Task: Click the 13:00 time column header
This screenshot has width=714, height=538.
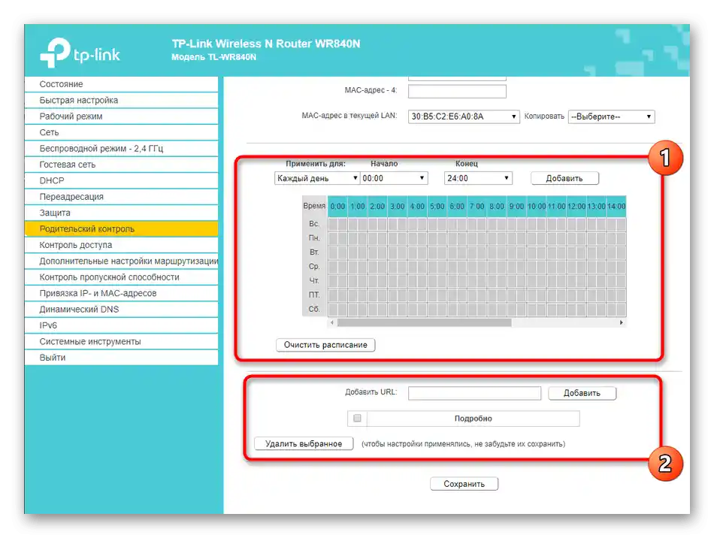Action: click(596, 206)
